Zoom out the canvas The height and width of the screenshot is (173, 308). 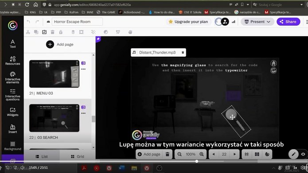coord(179,154)
